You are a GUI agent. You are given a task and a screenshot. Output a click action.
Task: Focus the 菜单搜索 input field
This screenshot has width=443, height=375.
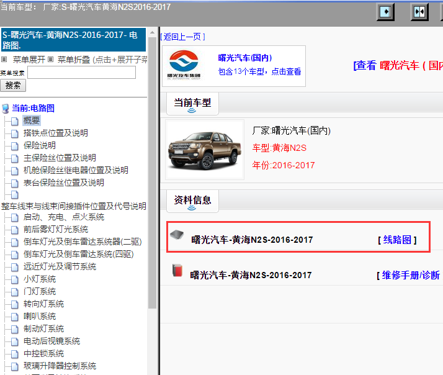82,73
